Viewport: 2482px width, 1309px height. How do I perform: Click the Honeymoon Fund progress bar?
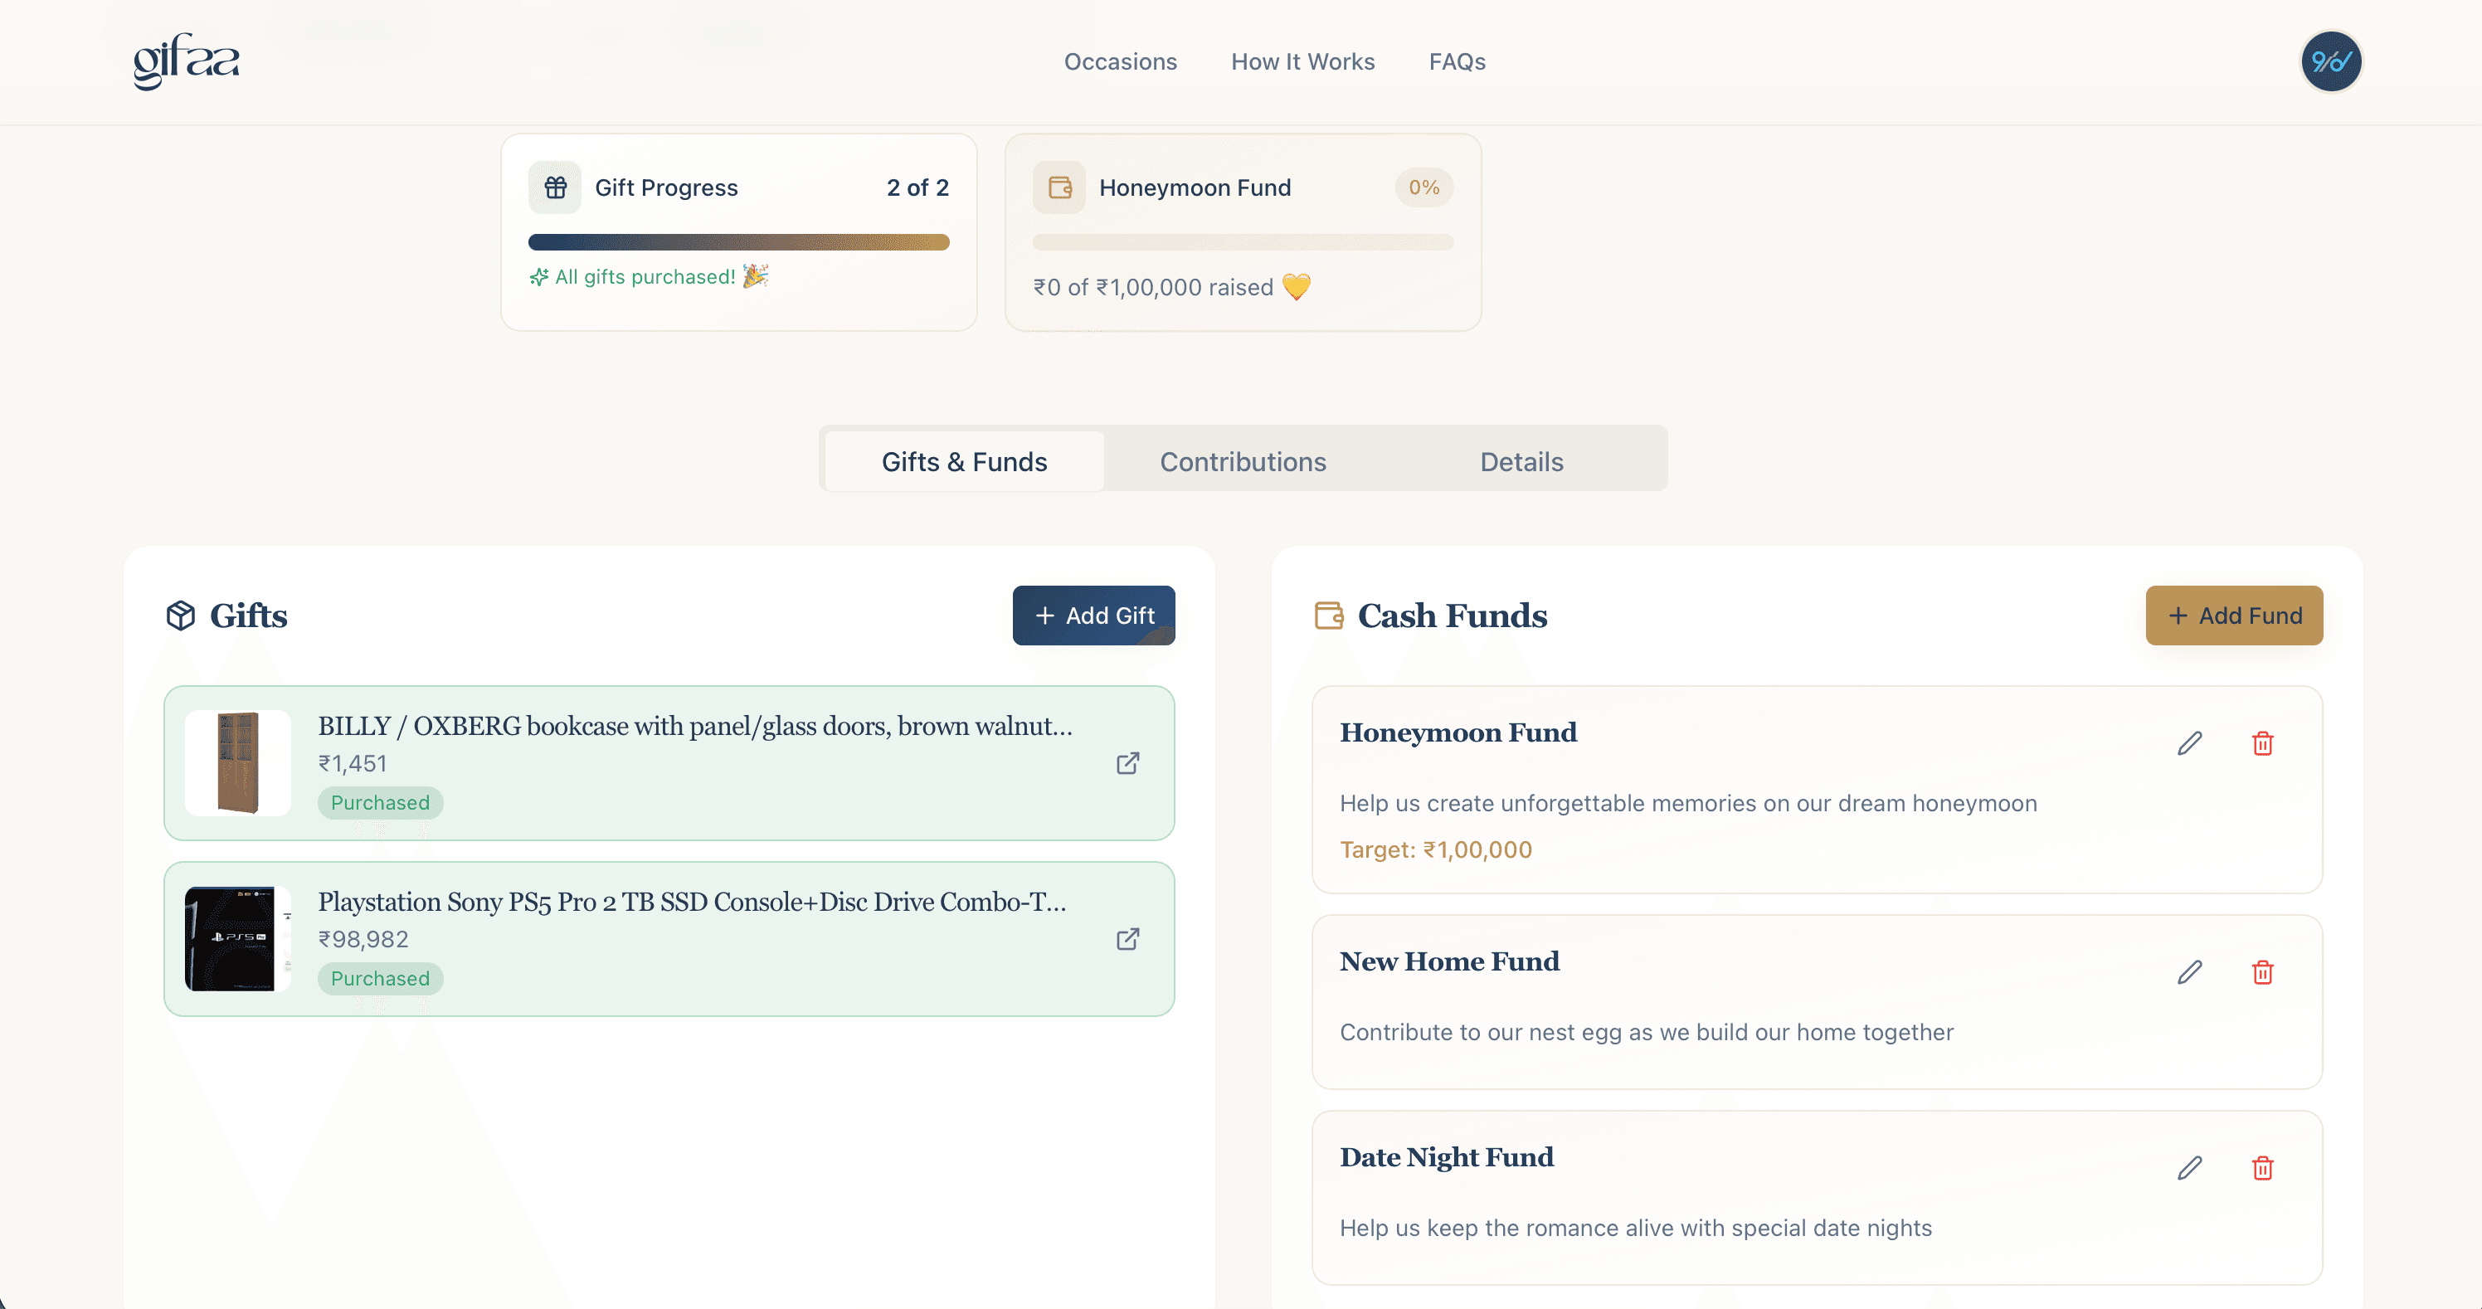coord(1243,241)
